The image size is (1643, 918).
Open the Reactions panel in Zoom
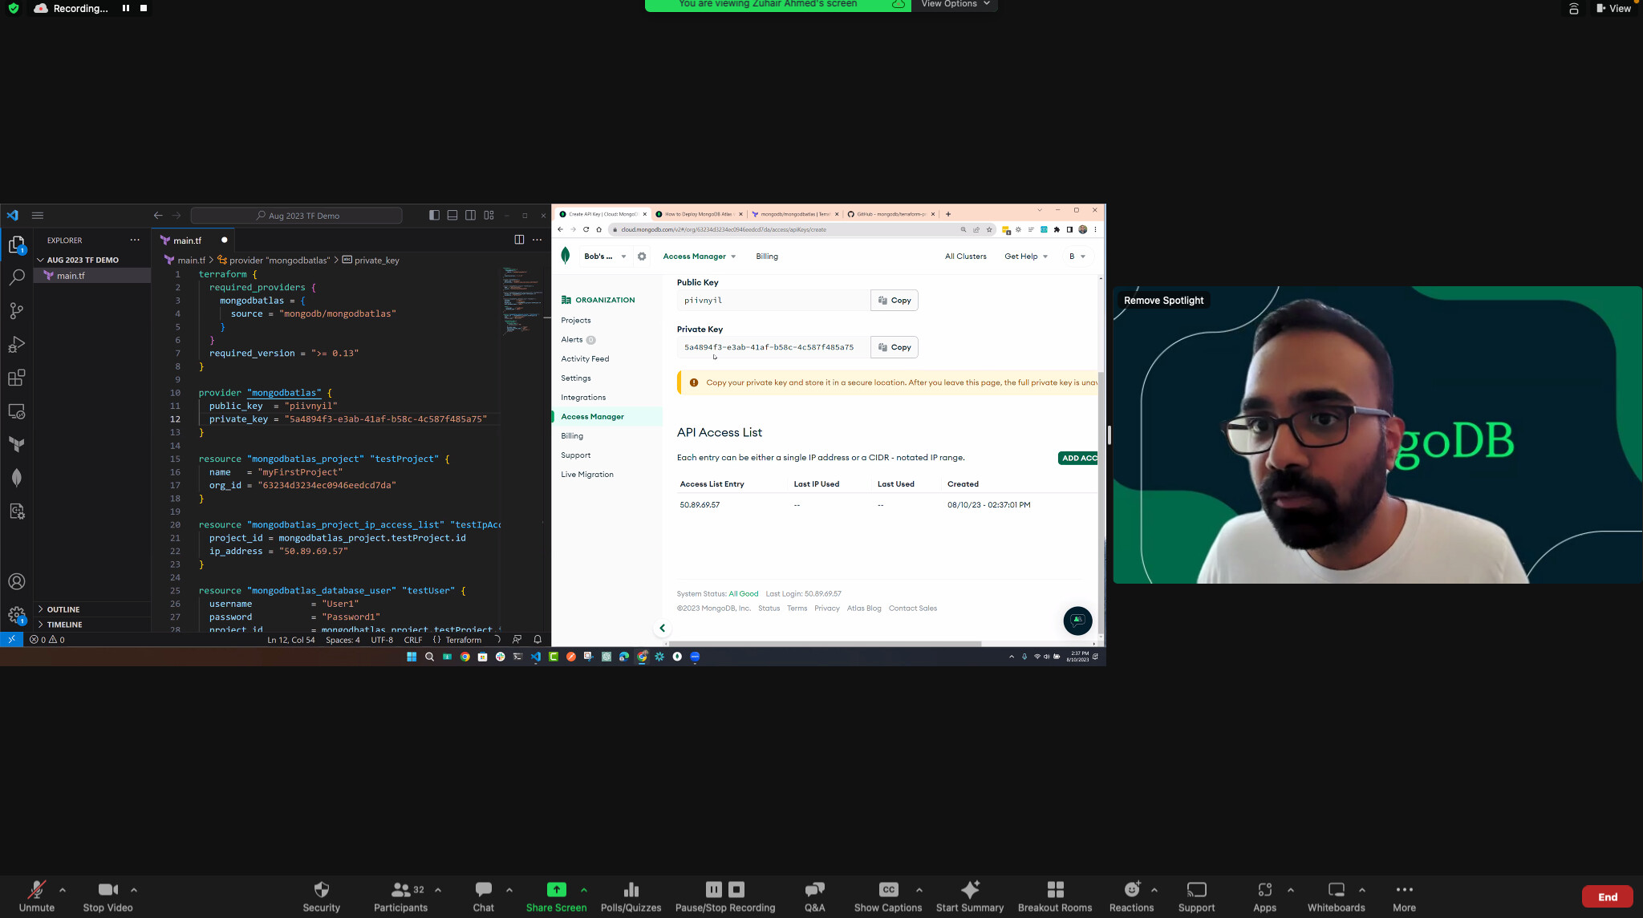point(1131,895)
